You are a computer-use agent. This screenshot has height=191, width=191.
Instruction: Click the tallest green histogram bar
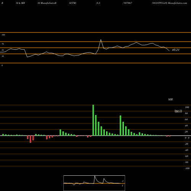93,120
